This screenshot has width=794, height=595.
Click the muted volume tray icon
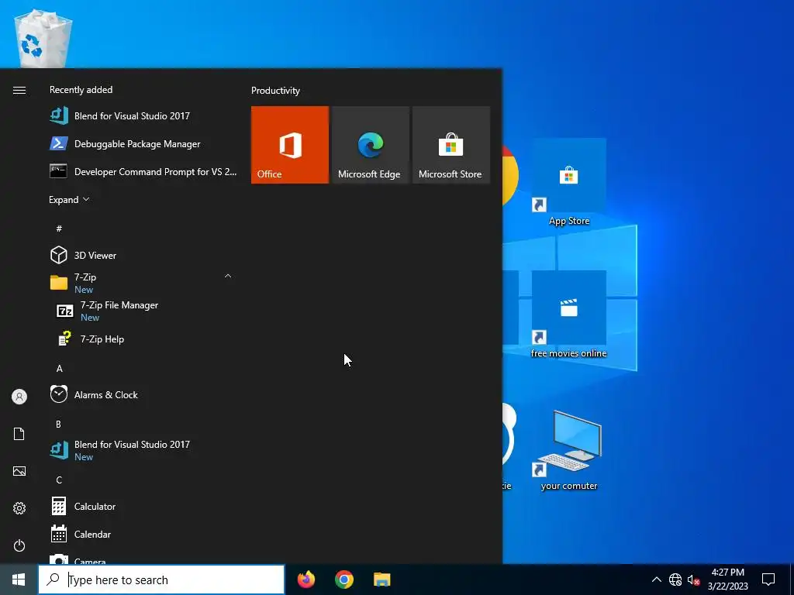(693, 580)
